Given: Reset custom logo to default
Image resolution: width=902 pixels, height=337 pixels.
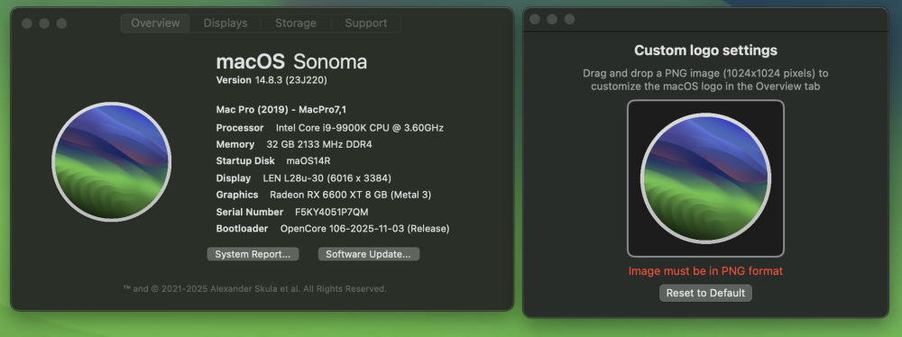Looking at the screenshot, I should click(705, 293).
